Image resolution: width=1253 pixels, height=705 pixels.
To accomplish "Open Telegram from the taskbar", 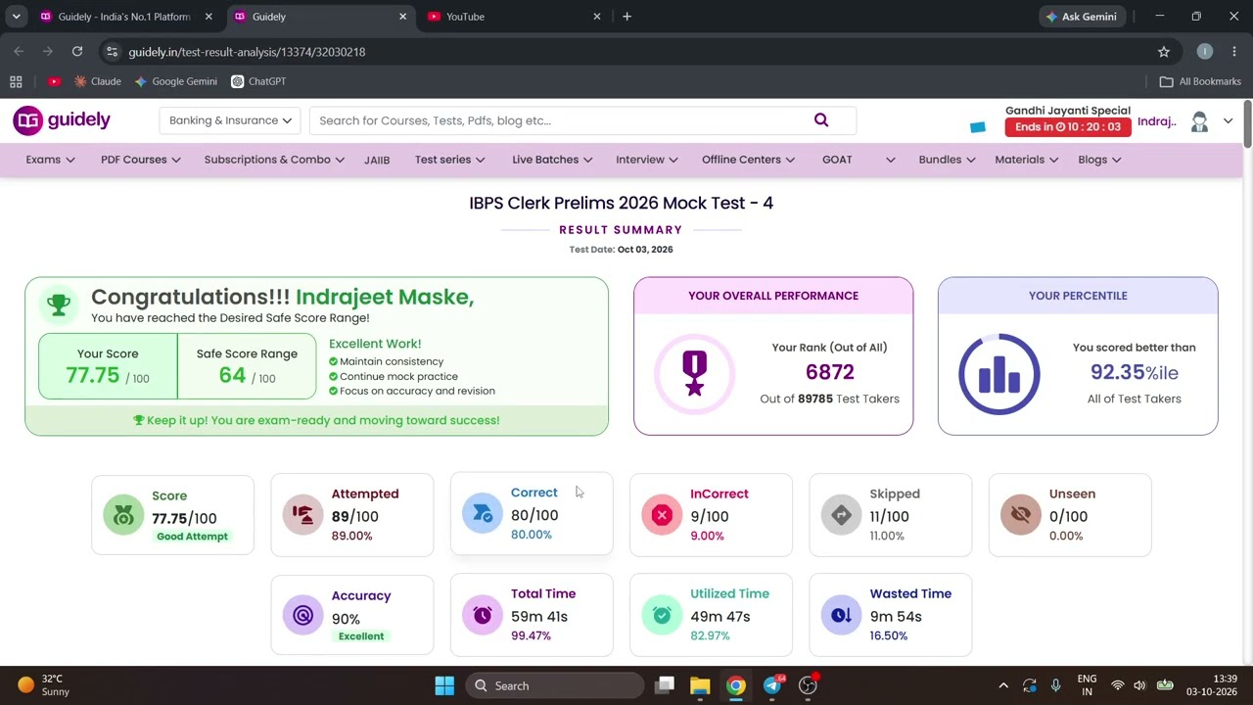I will [772, 685].
